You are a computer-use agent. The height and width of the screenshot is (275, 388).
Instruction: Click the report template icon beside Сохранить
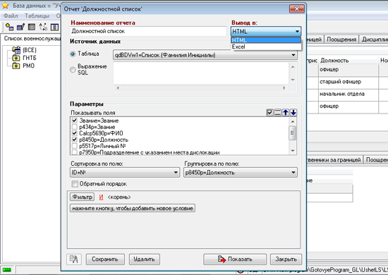pos(74,259)
